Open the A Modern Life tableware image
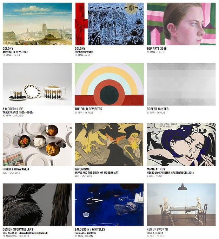Screen dimensions: 219x239 click(x=37, y=84)
